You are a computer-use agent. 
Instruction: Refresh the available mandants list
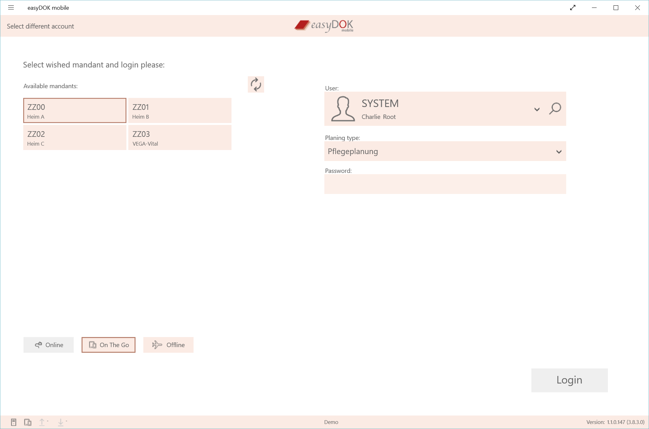pyautogui.click(x=256, y=84)
